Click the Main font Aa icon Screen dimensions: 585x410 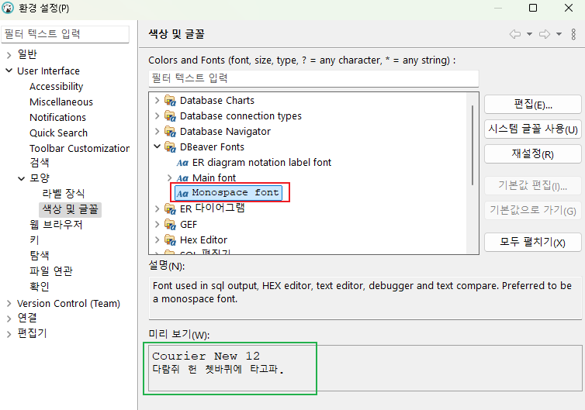(182, 178)
